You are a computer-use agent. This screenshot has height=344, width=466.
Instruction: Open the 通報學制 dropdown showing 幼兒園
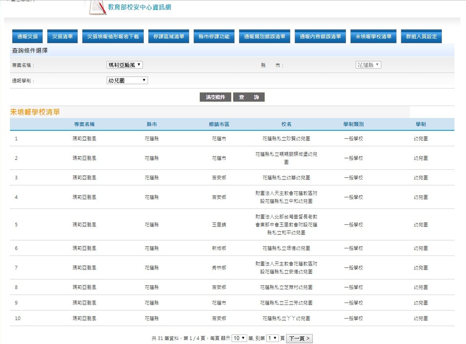tap(127, 81)
